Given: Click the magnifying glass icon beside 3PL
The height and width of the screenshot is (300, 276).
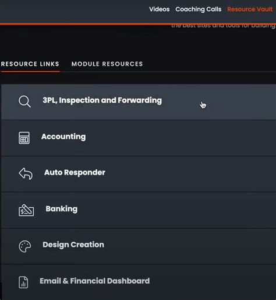Looking at the screenshot, I should 24,102.
